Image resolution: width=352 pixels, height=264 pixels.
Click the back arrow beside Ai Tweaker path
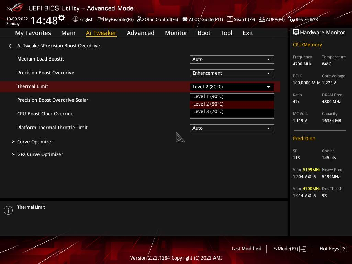click(11, 46)
